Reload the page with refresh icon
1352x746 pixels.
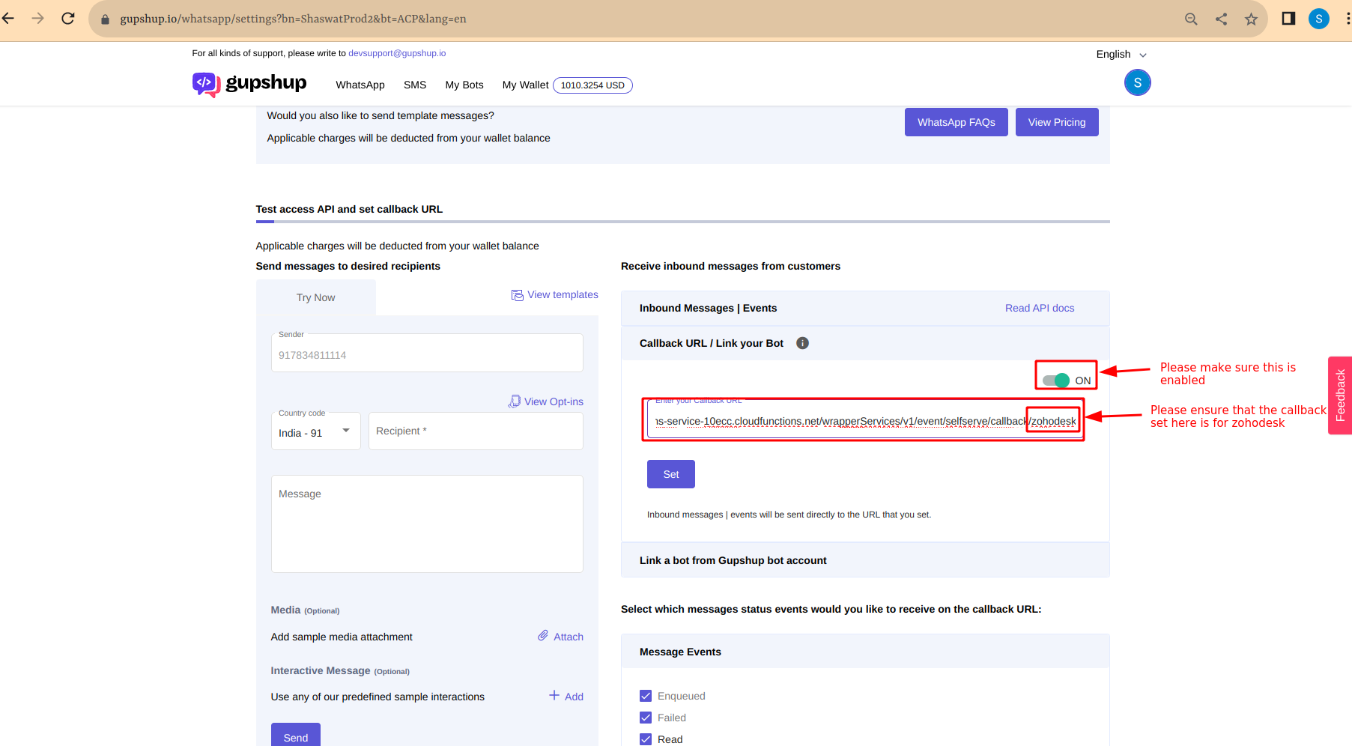point(68,19)
